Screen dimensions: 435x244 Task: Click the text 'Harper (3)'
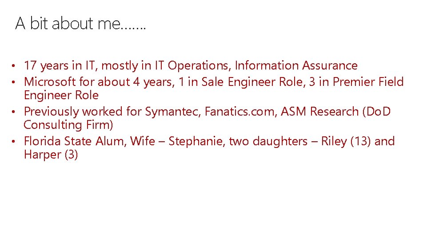[51, 155]
